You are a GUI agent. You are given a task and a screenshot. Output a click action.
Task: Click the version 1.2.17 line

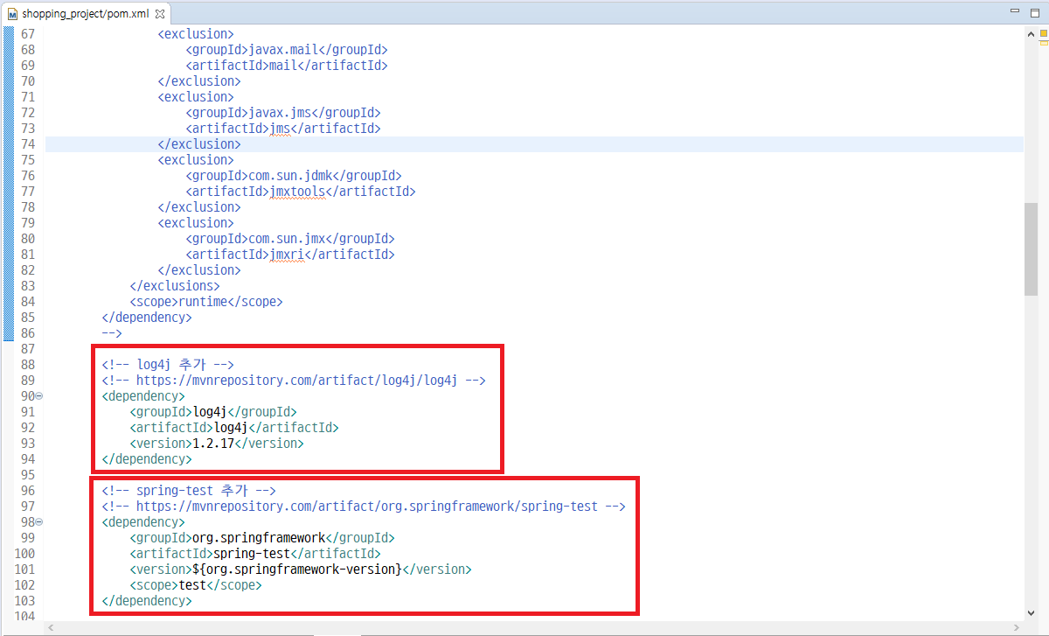click(217, 444)
